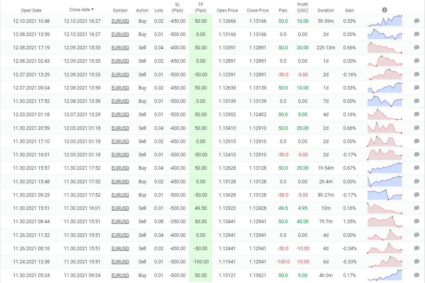Select the -100.0 pips cell

283,262
